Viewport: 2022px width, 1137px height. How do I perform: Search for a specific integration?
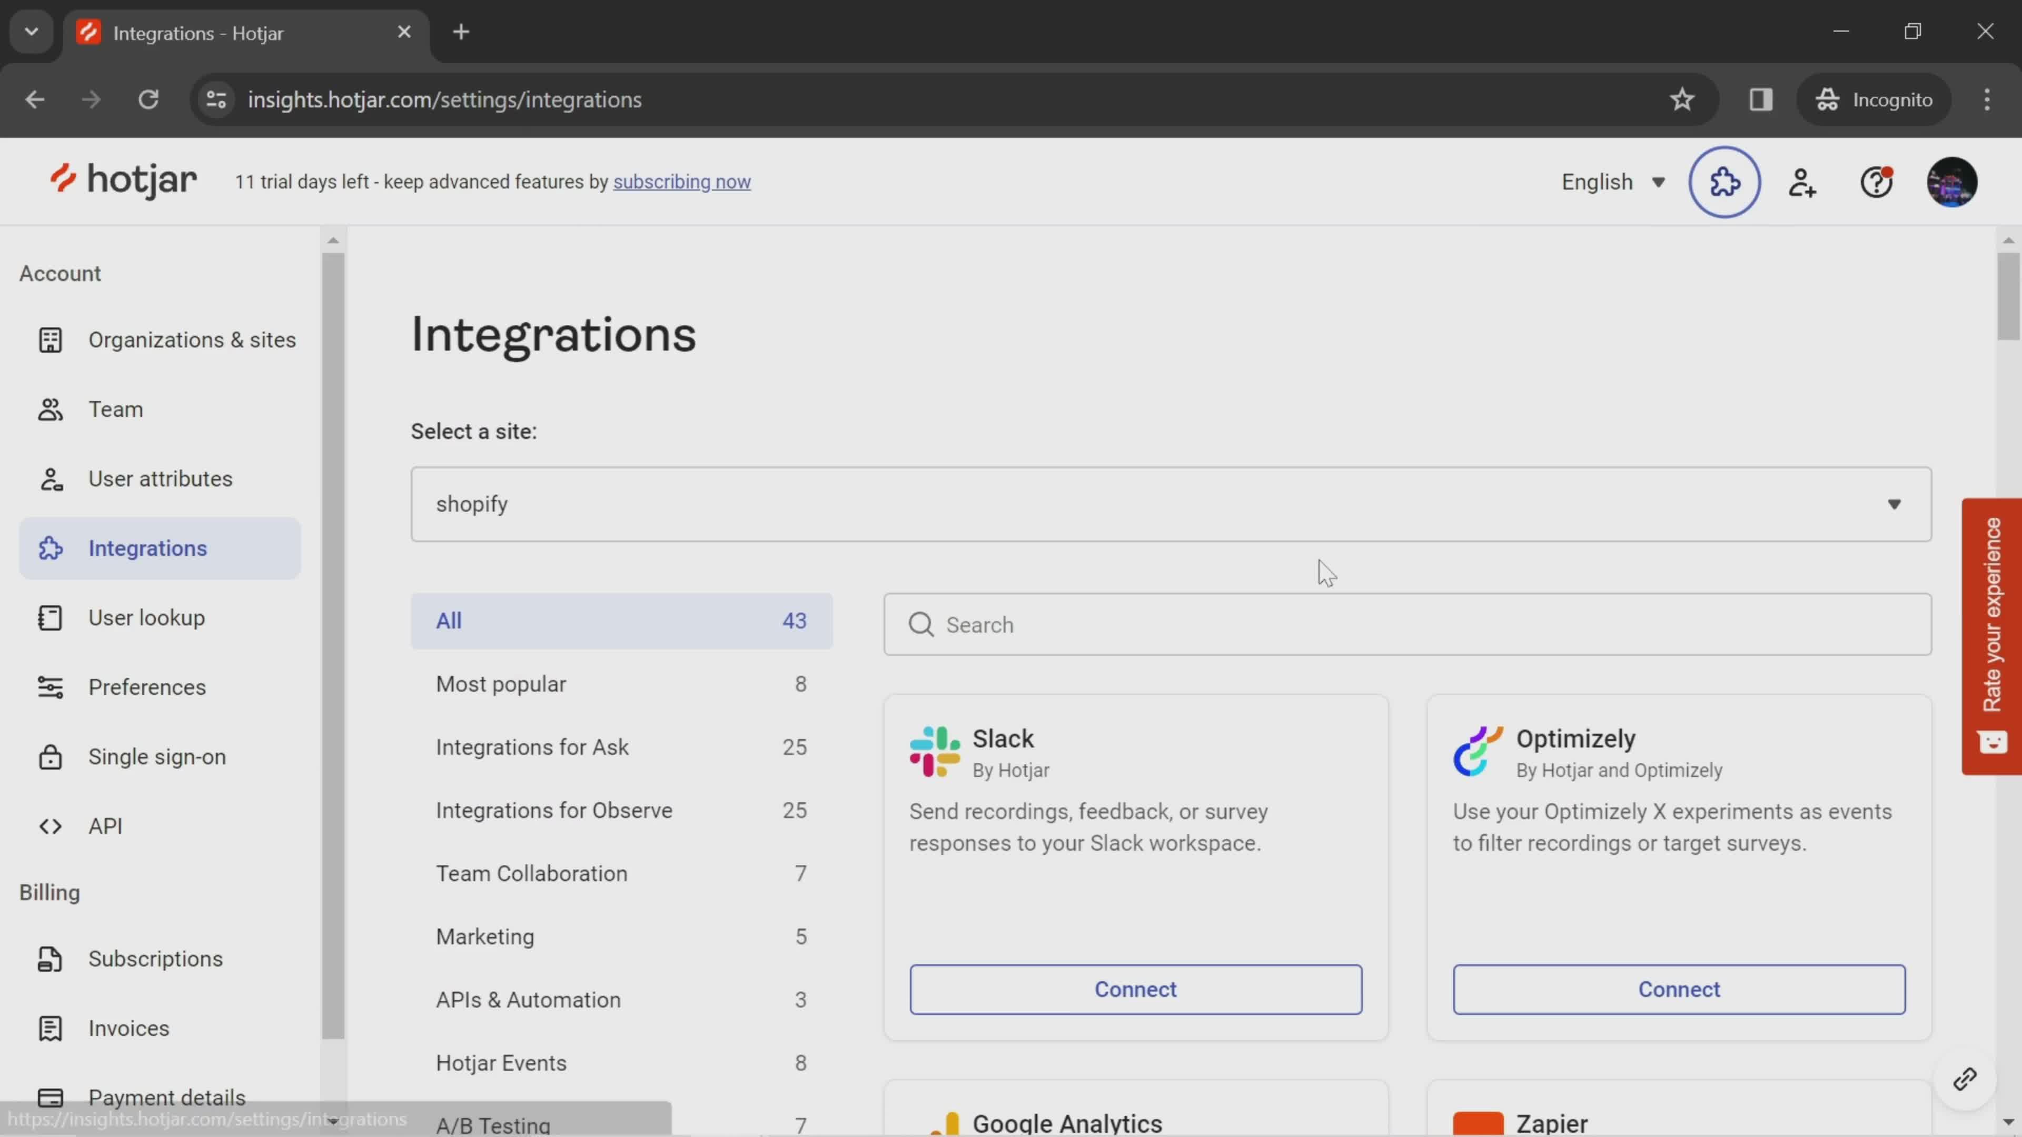pyautogui.click(x=1407, y=623)
